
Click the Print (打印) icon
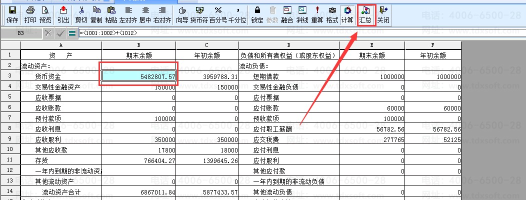(x=30, y=15)
